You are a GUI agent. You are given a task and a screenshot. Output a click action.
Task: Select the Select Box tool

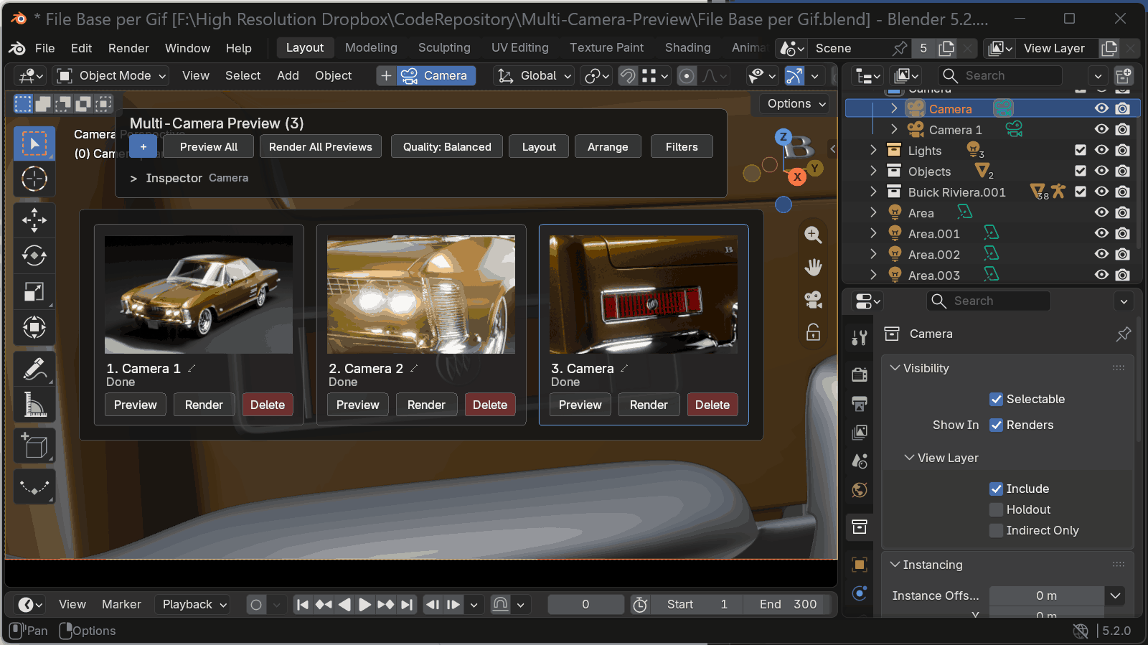[34, 143]
